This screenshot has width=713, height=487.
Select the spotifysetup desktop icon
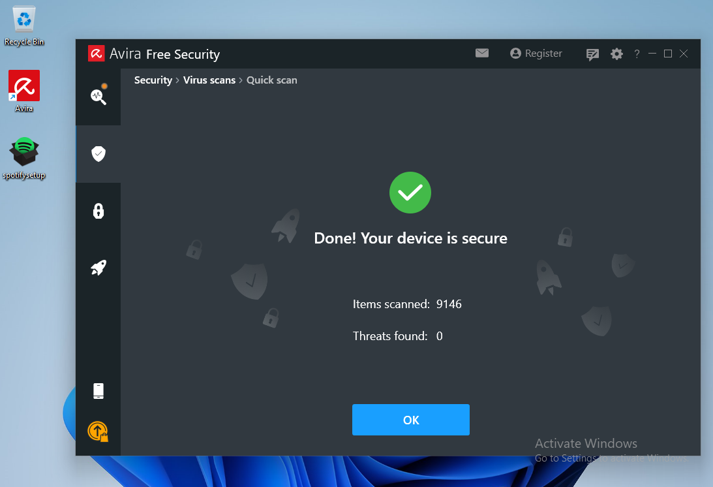pyautogui.click(x=24, y=157)
